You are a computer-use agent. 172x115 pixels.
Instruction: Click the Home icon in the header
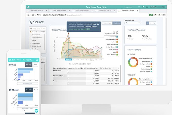(x=28, y=7)
